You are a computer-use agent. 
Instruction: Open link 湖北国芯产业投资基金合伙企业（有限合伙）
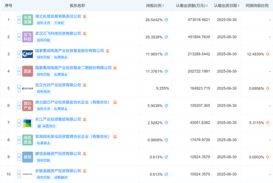(x=72, y=102)
